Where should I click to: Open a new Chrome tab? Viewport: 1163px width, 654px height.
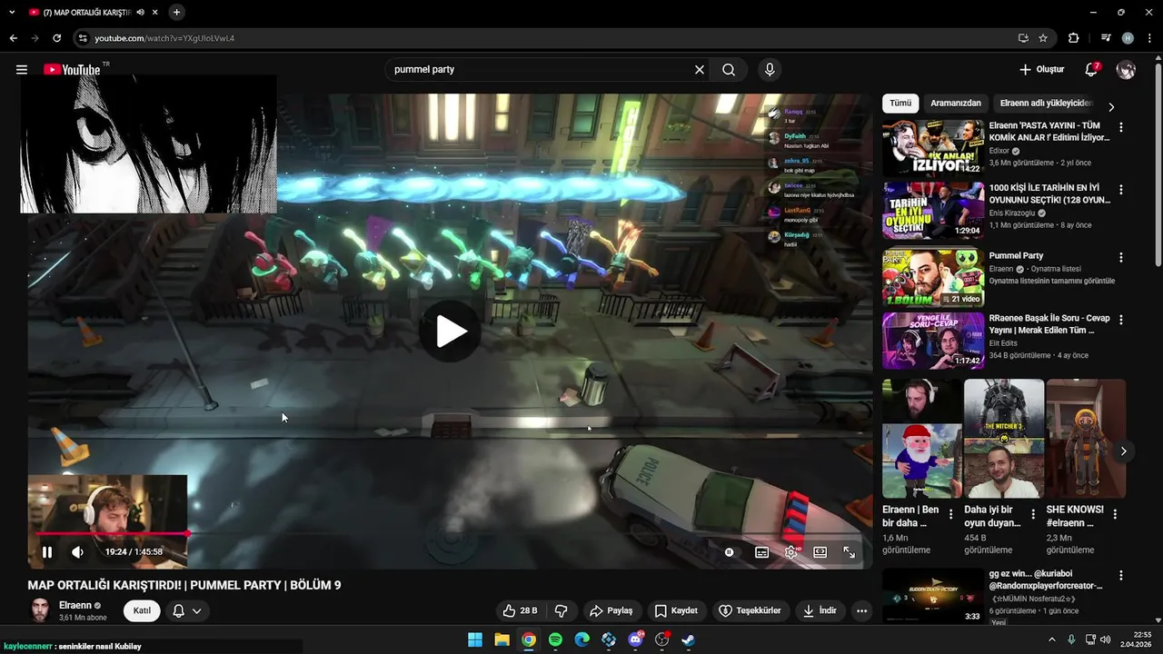point(176,12)
